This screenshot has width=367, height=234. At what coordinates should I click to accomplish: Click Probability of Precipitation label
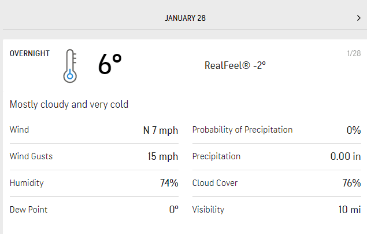coord(242,130)
